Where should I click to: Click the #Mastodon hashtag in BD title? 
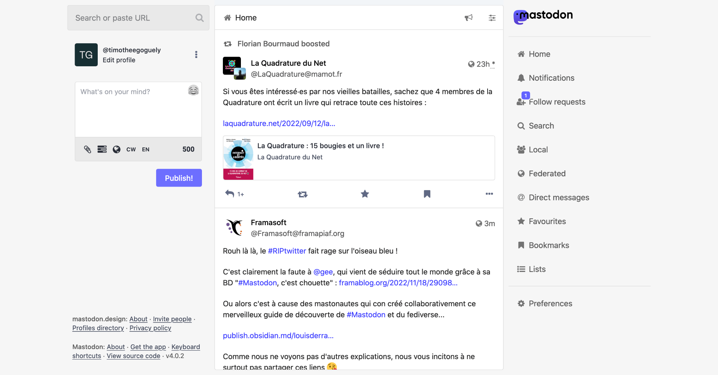[257, 282]
